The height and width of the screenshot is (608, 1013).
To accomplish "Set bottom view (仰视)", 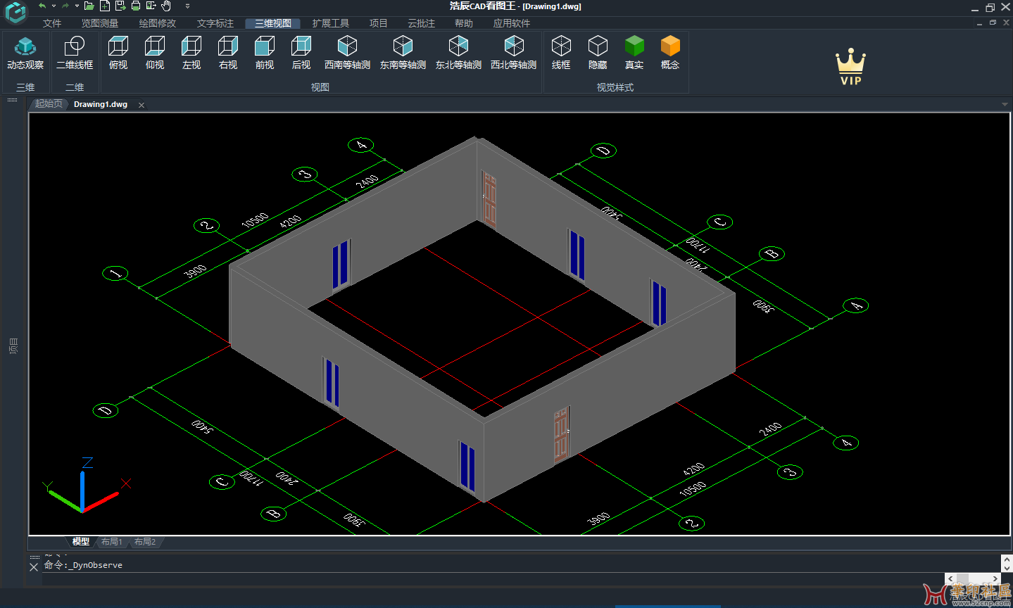I will click(x=155, y=53).
